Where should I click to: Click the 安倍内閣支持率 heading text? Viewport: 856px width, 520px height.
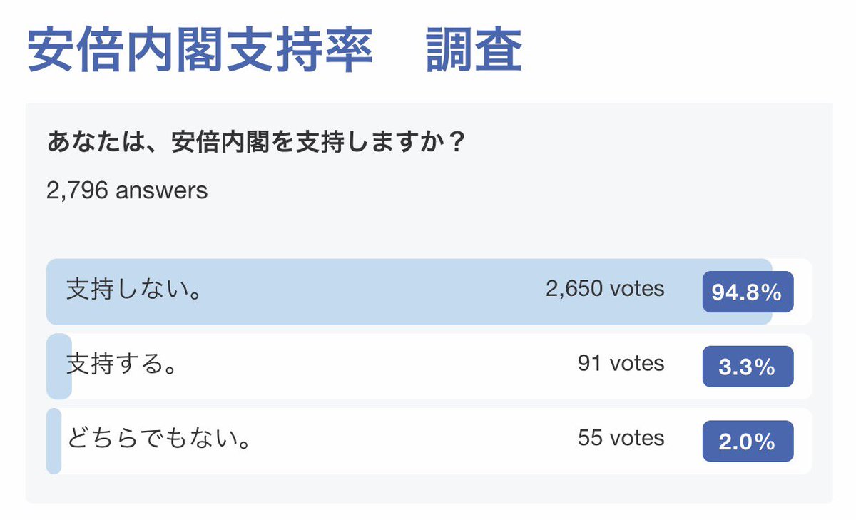(x=200, y=51)
